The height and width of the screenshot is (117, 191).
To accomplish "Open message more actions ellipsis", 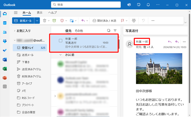I will click(x=184, y=42).
